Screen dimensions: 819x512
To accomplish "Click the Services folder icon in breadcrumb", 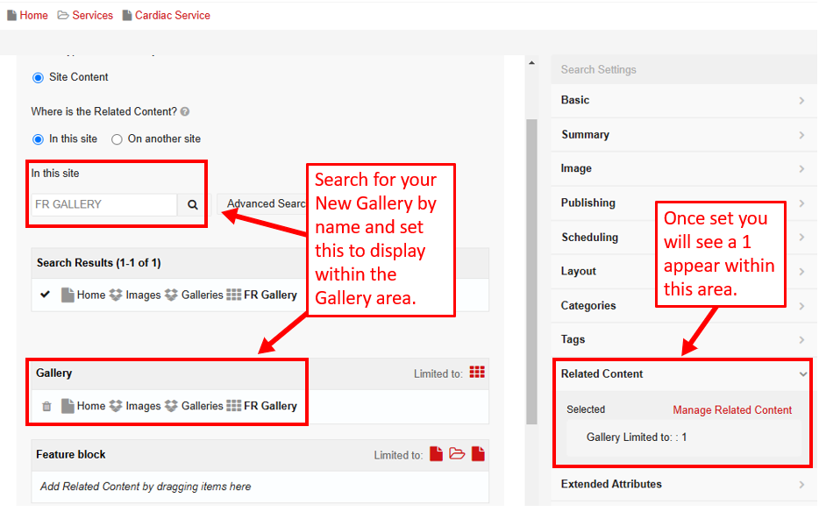I will pyautogui.click(x=63, y=15).
